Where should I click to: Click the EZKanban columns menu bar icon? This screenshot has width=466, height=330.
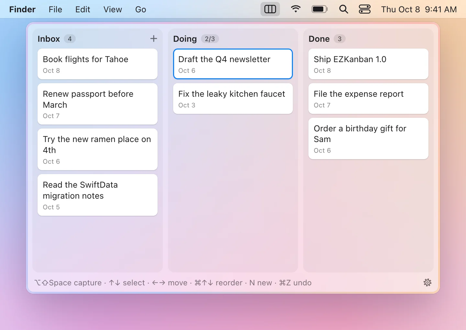[270, 9]
